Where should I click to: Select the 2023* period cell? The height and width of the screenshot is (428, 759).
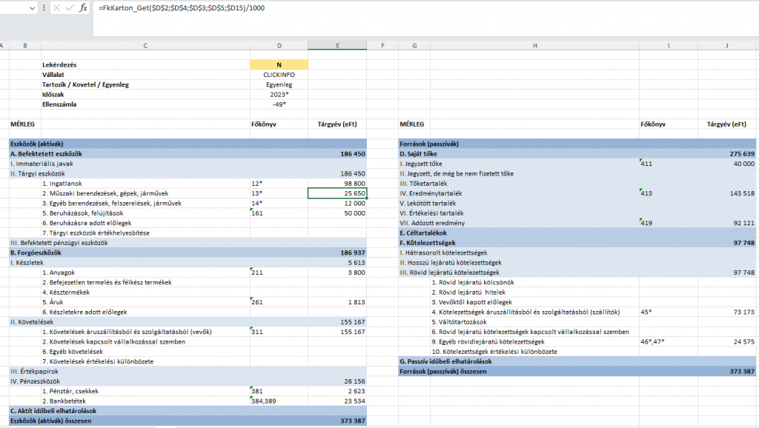279,95
